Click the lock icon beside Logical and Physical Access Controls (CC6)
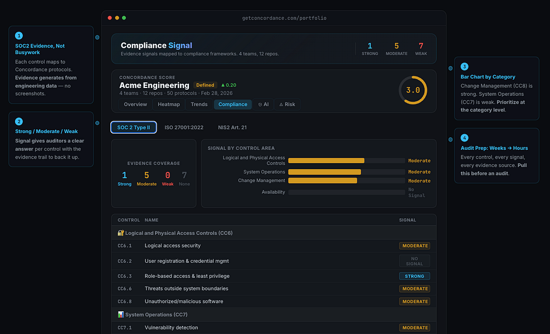 [121, 233]
